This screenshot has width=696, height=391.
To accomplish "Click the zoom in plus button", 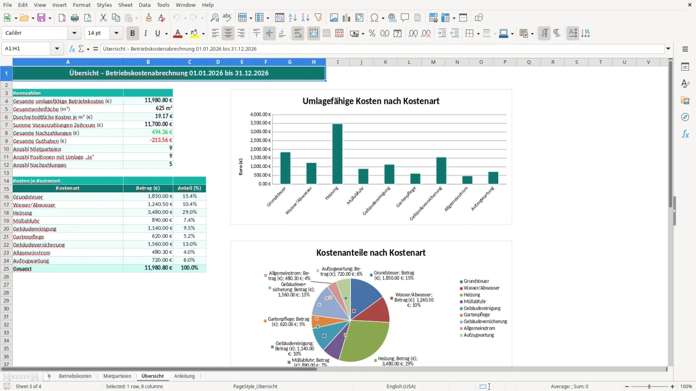I will point(673,386).
